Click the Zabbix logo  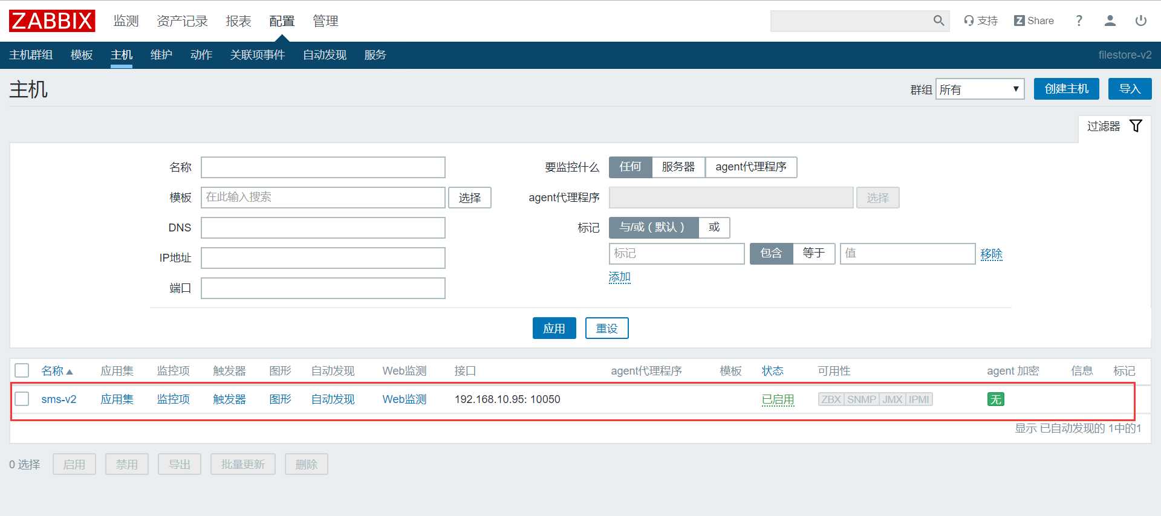(52, 21)
